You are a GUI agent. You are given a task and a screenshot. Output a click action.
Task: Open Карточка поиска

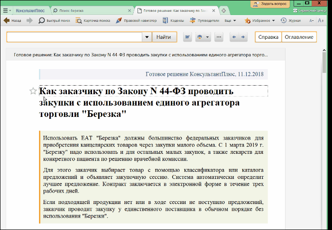(x=93, y=20)
